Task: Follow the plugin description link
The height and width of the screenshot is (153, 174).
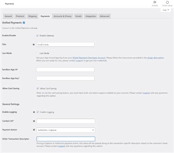Action: tap(156, 58)
